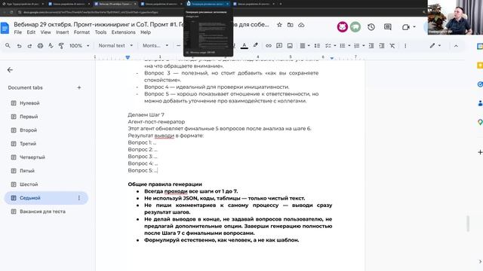Insert a hyperlink

coord(269,46)
